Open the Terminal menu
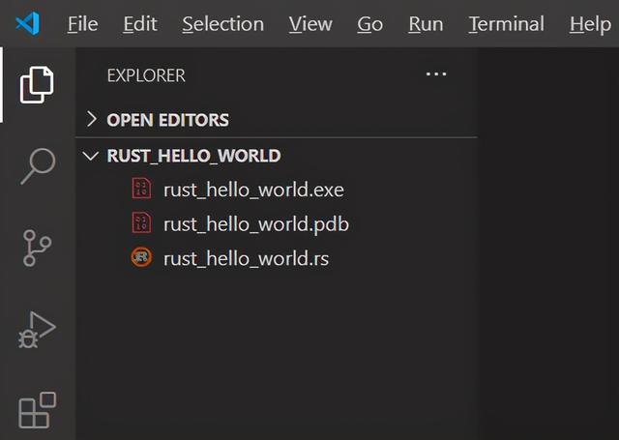The width and height of the screenshot is (619, 440). click(x=507, y=24)
